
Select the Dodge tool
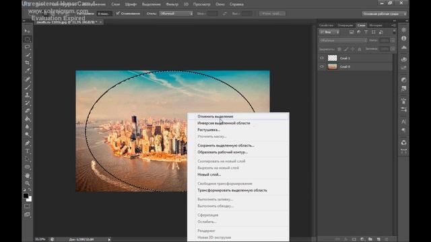coord(27,134)
